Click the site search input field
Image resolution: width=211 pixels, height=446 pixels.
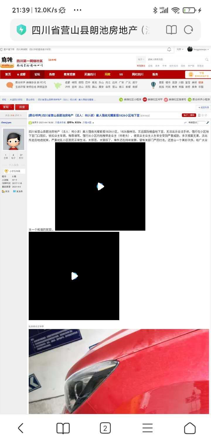(176, 60)
